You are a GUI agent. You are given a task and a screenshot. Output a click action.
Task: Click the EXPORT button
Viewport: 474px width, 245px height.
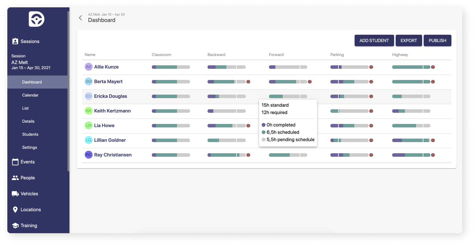[x=409, y=40]
